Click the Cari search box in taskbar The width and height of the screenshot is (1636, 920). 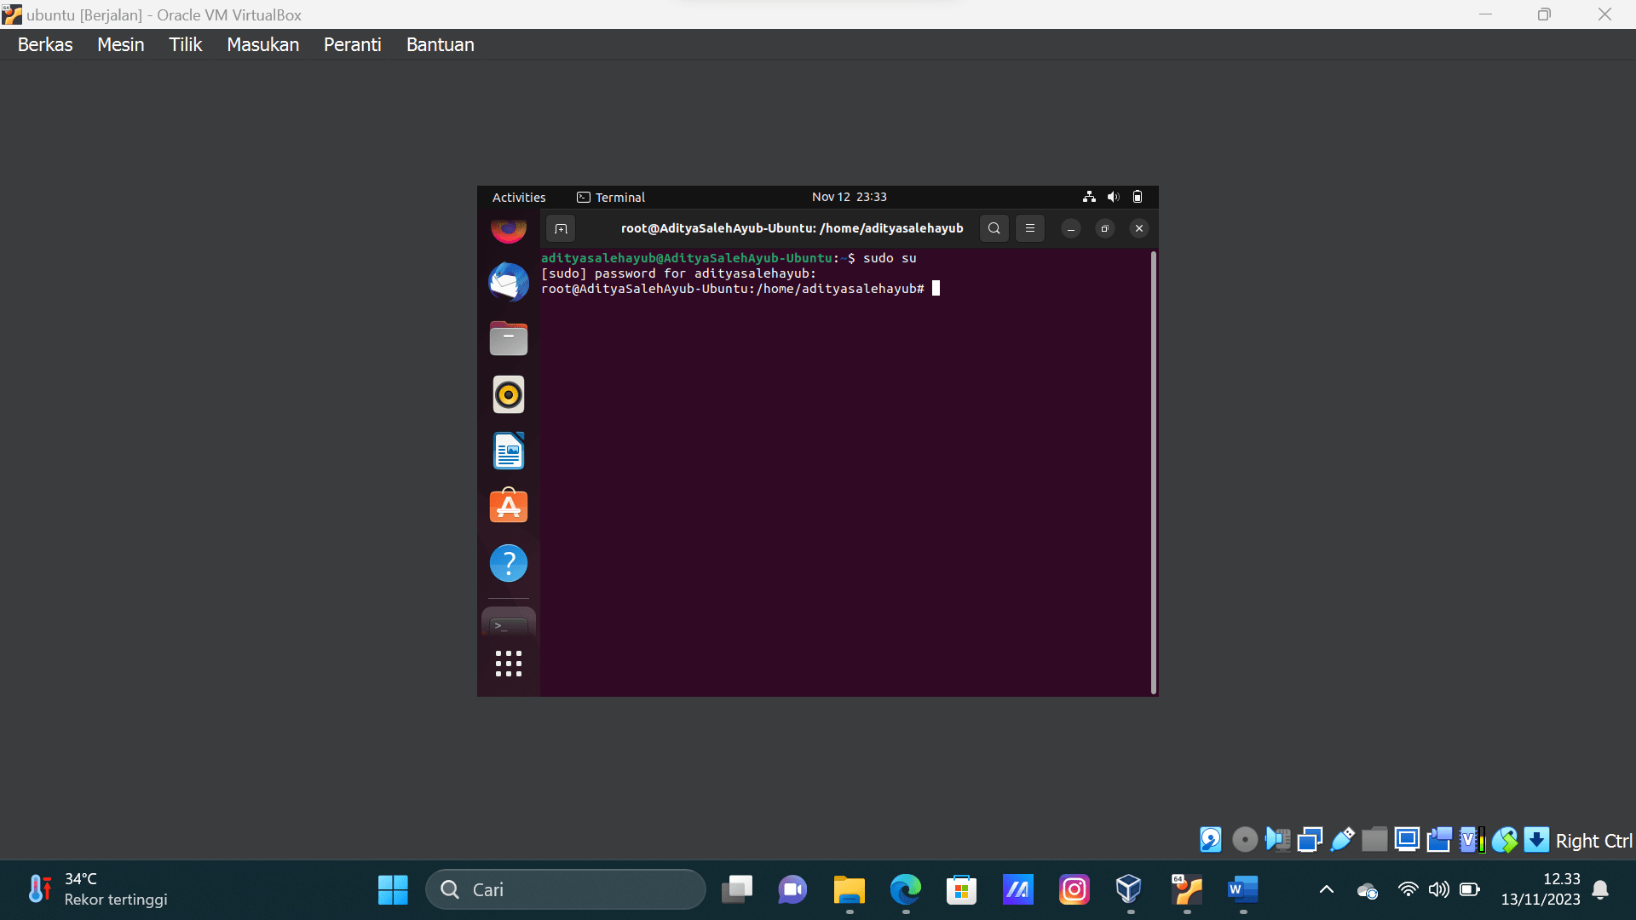click(x=565, y=890)
